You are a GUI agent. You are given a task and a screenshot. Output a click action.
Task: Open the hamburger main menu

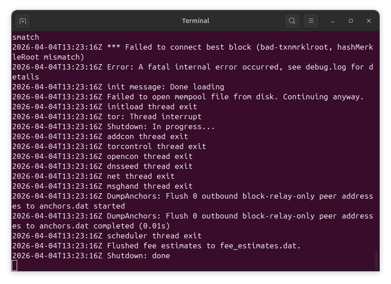(311, 21)
